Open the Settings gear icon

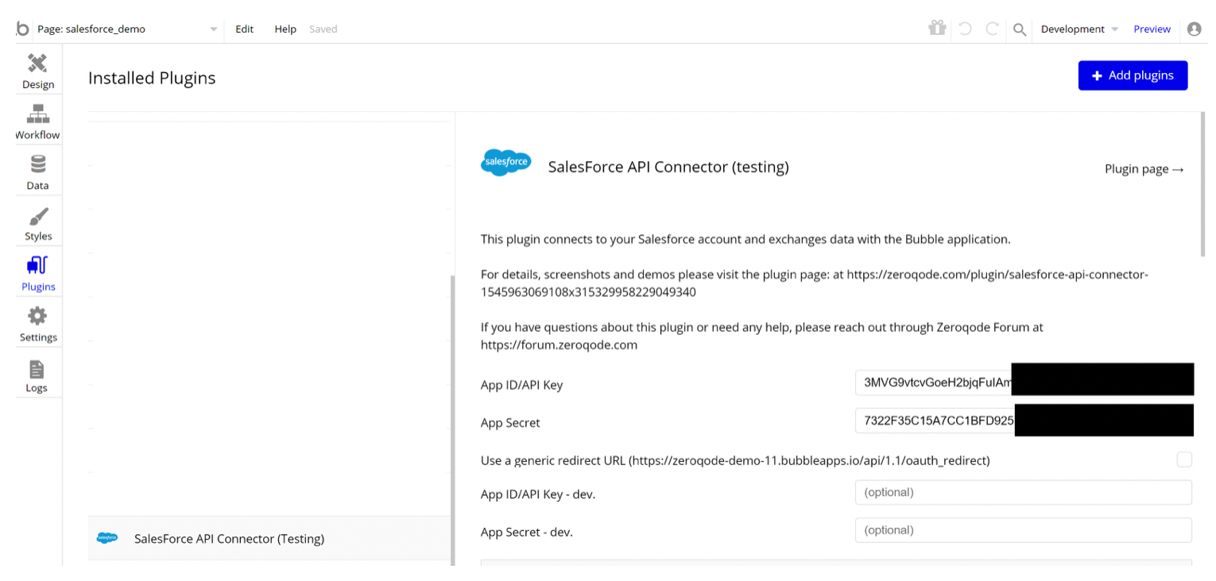[38, 316]
